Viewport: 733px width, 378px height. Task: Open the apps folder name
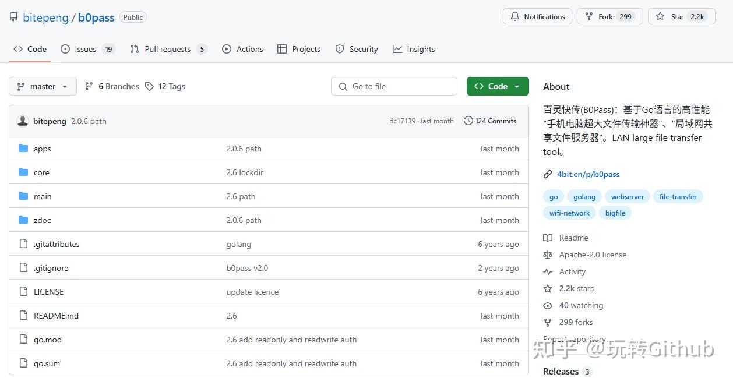[43, 149]
